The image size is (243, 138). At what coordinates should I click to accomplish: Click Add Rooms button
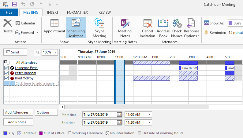[x=18, y=122]
